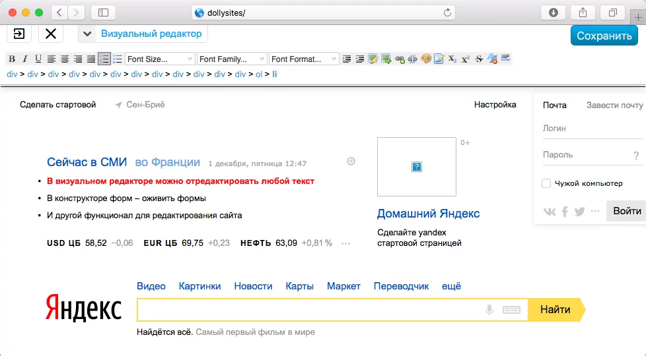Screen dimensions: 646x356
Task: Check the Чужой компьютер checkbox
Action: (546, 183)
